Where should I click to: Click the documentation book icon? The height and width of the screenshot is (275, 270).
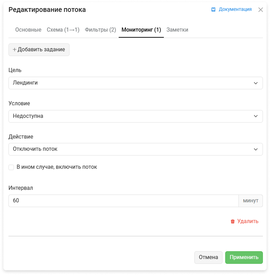click(x=213, y=10)
